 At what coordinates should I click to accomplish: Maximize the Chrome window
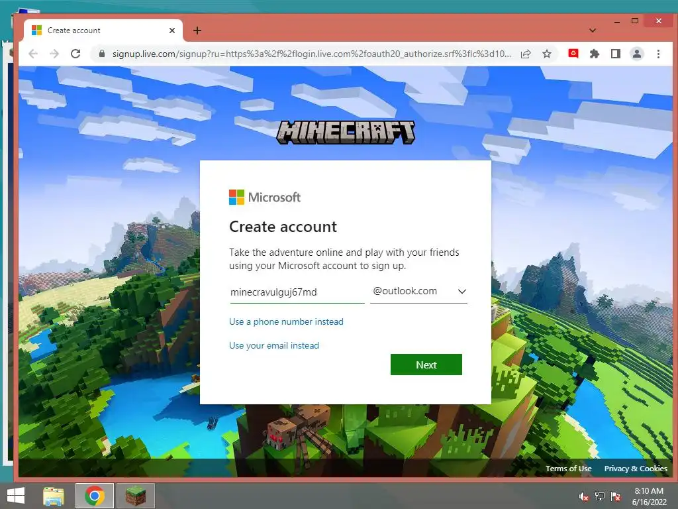(635, 21)
